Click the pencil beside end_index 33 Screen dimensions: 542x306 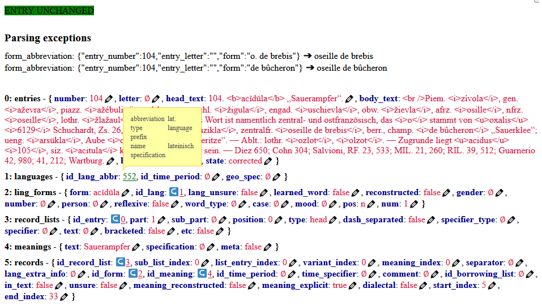pos(64,296)
